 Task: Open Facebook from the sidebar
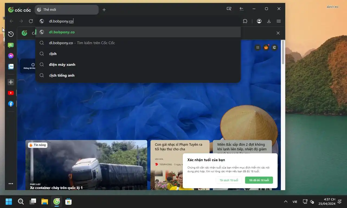11,104
